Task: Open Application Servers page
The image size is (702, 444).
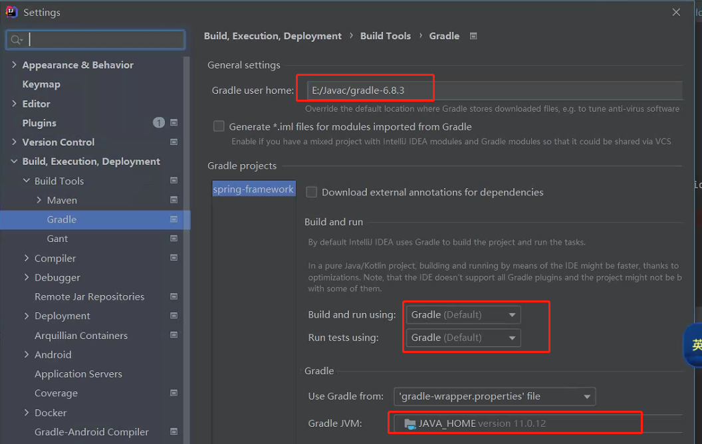Action: click(x=78, y=374)
